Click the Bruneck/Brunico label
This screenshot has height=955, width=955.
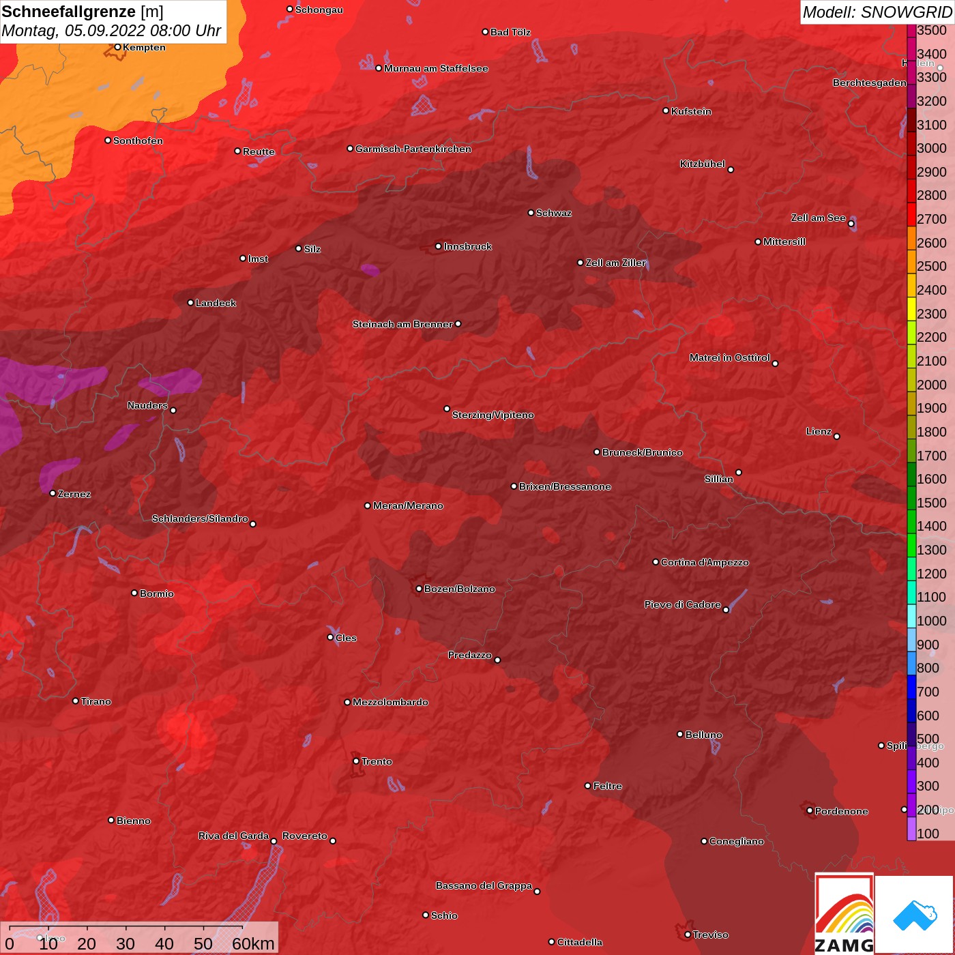643,452
